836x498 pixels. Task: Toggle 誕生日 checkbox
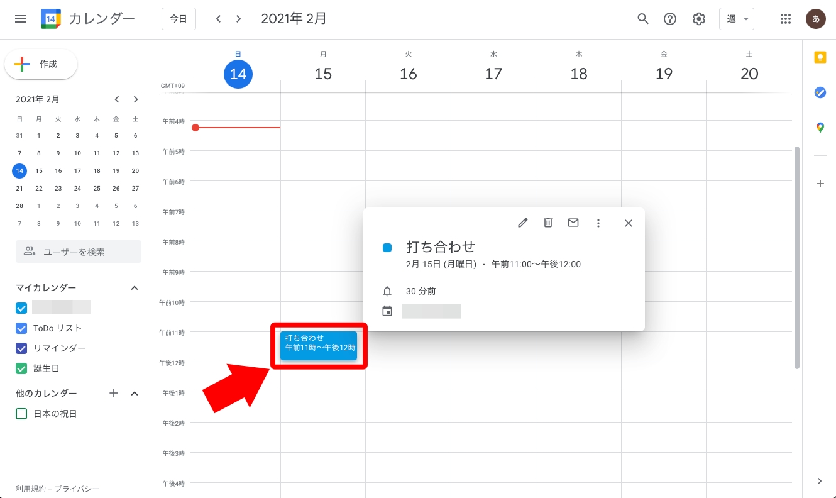(x=21, y=368)
